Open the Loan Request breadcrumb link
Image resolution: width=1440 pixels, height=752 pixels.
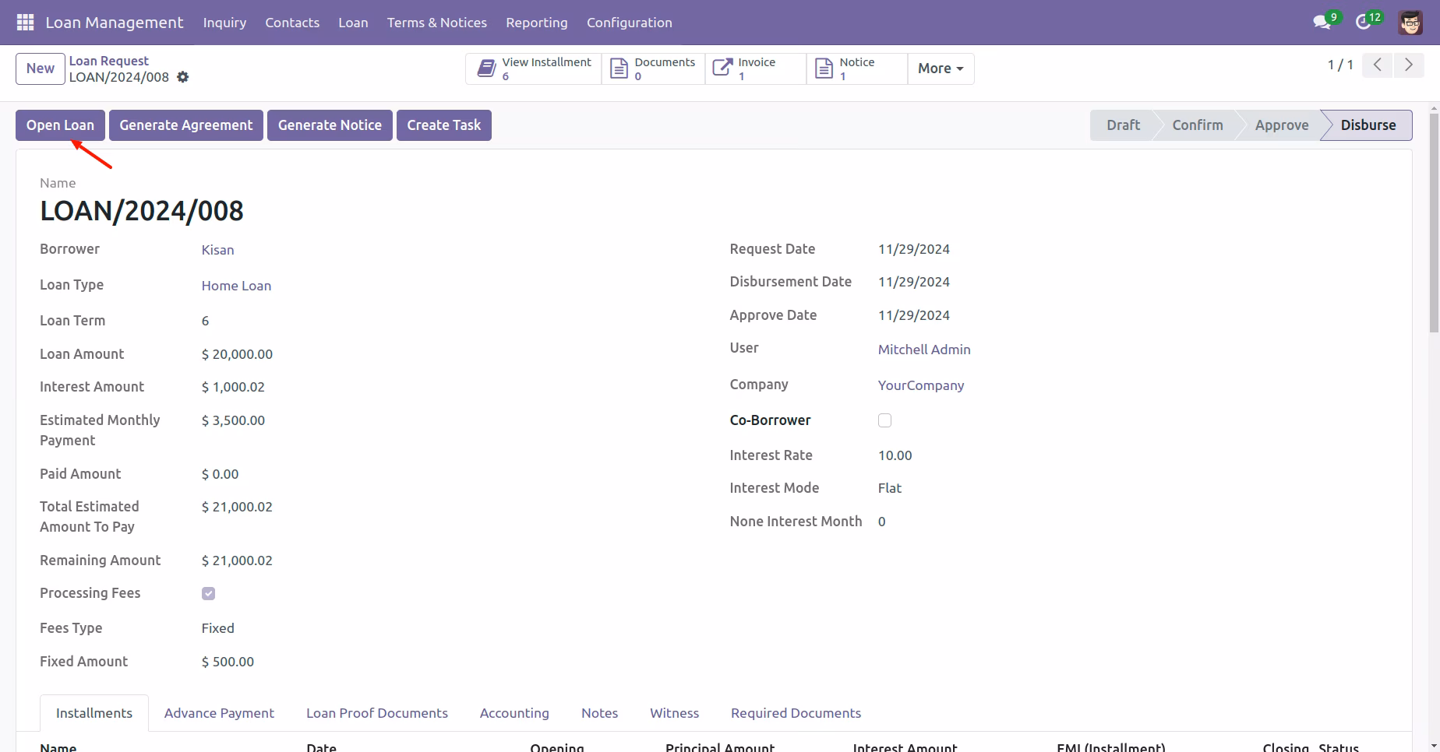(x=108, y=61)
